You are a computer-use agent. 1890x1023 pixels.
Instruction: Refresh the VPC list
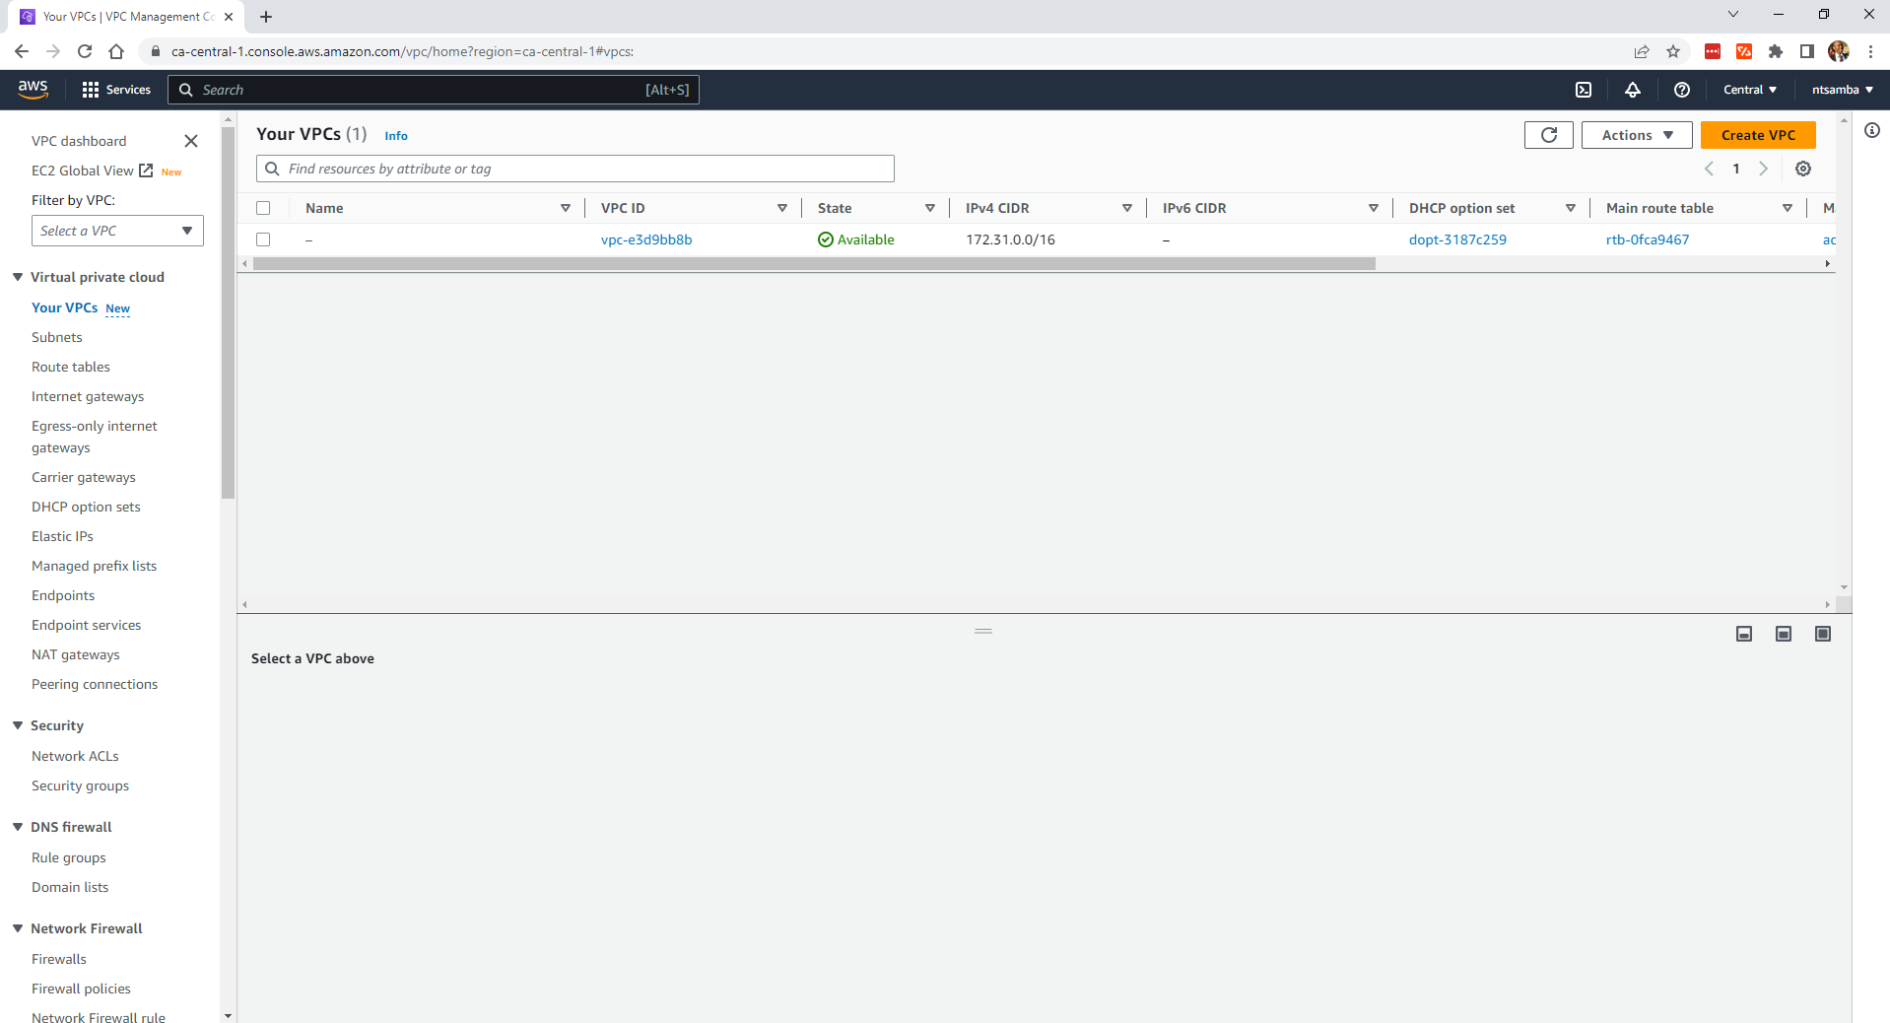[1548, 135]
